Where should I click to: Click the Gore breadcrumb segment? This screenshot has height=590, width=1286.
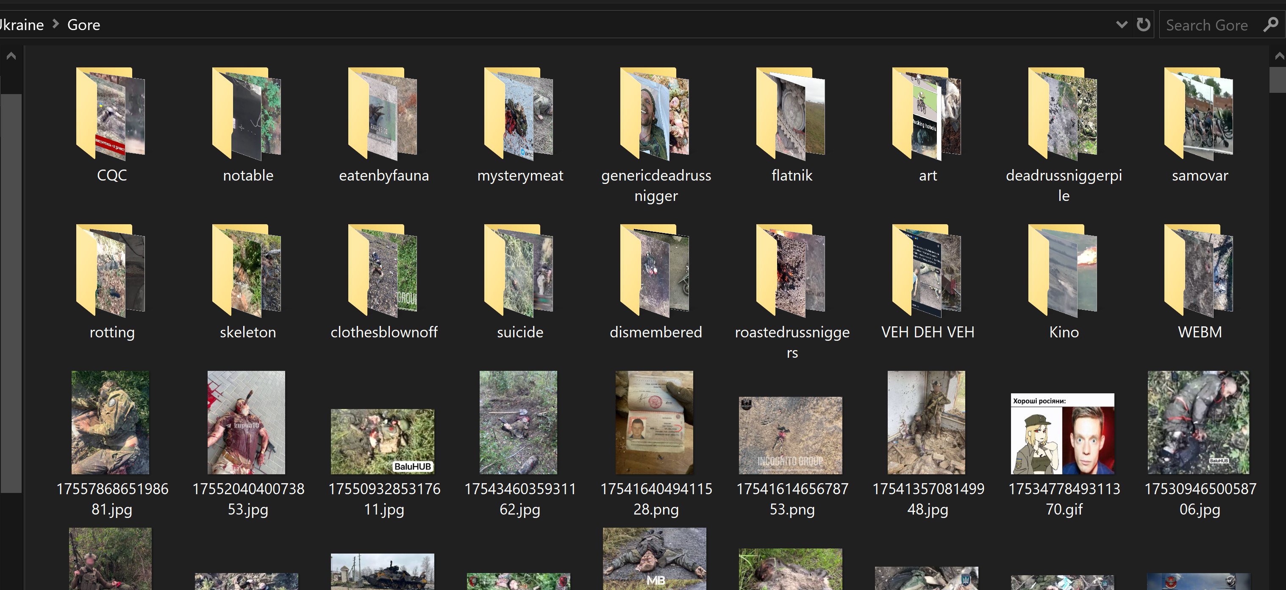pyautogui.click(x=83, y=25)
